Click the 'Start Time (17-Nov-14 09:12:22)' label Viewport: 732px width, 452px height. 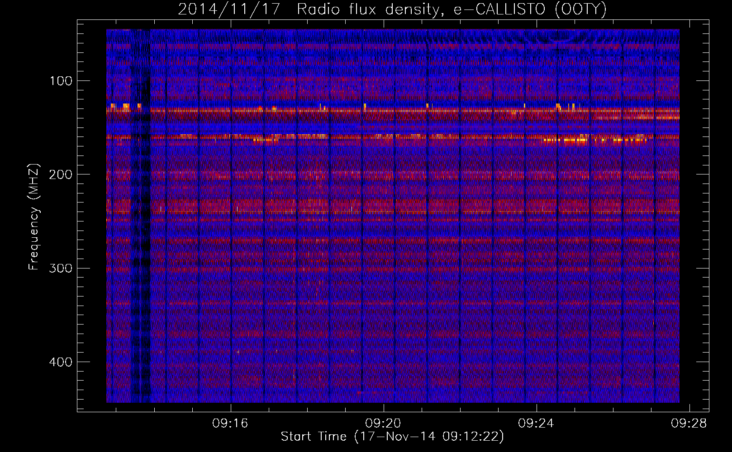392,437
